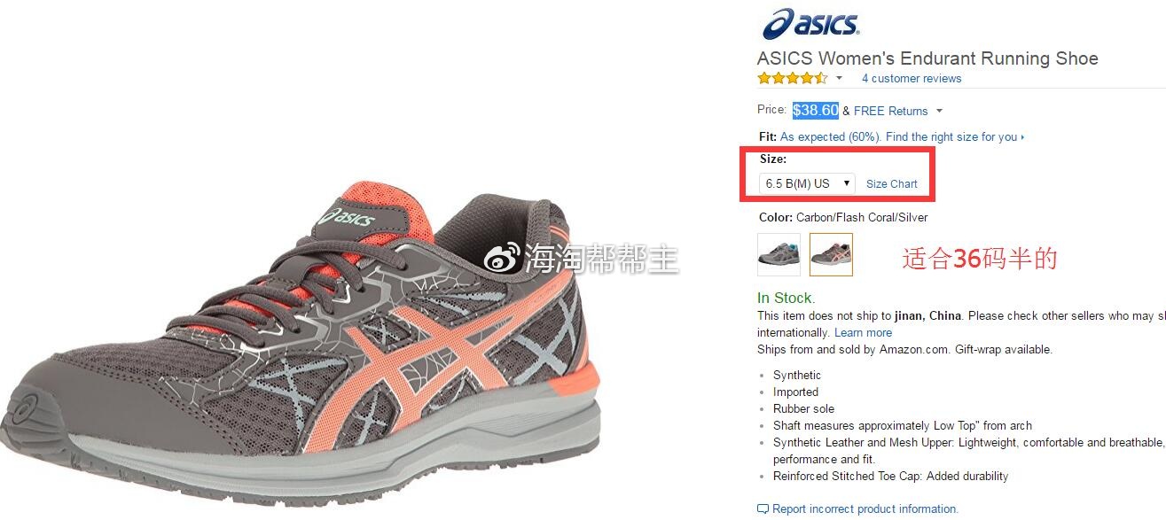
Task: Click the Report incorrect product information link
Action: 865,508
